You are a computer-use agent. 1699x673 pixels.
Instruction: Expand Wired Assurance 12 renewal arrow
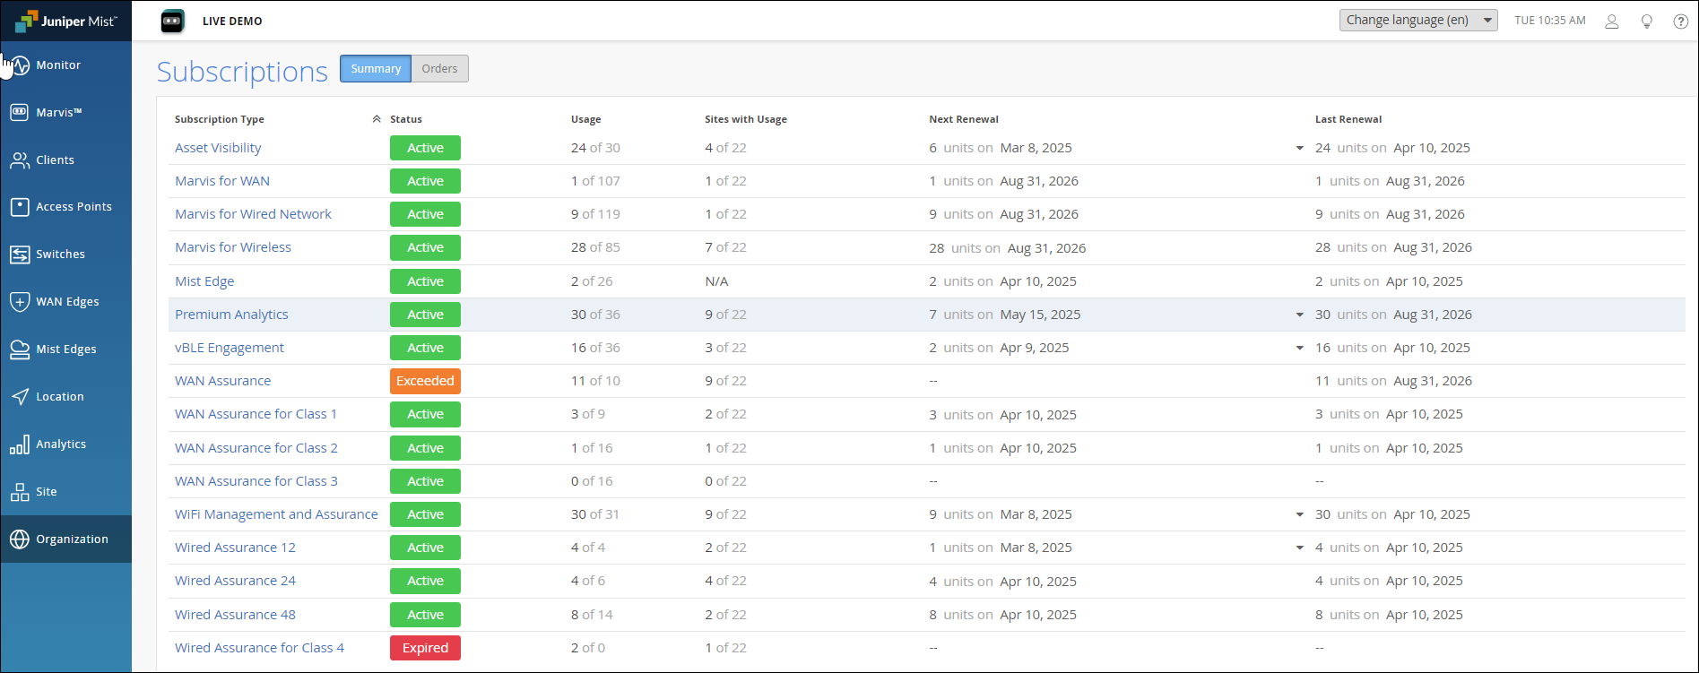(1299, 548)
